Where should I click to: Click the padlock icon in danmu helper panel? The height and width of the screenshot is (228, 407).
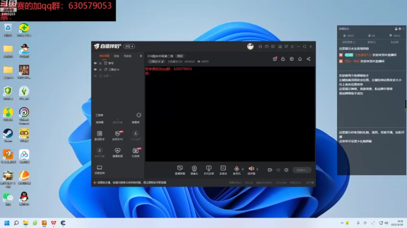point(396,29)
